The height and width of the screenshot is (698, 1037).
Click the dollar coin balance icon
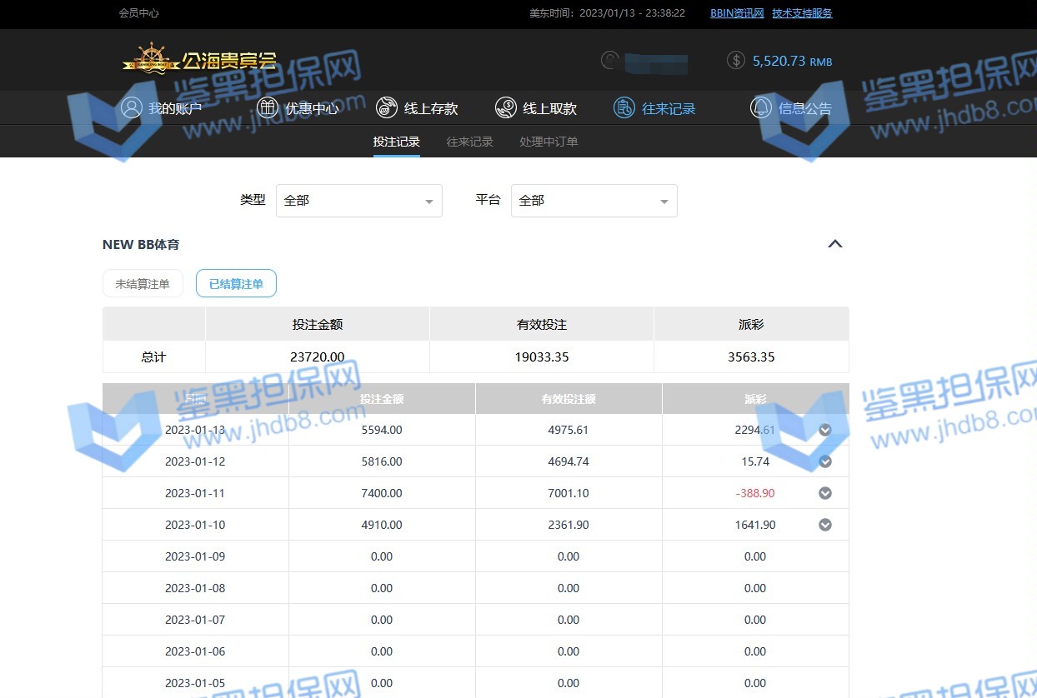pyautogui.click(x=735, y=60)
